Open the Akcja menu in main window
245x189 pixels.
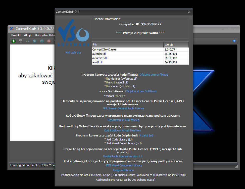(x=28, y=35)
